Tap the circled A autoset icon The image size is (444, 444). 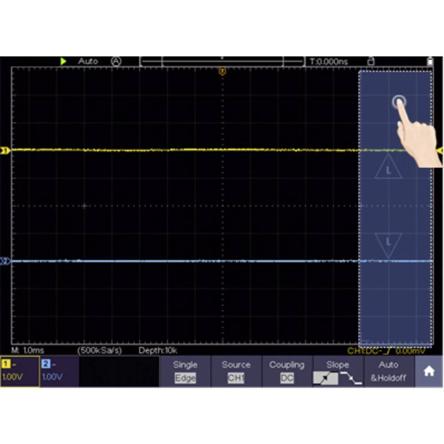coord(116,62)
